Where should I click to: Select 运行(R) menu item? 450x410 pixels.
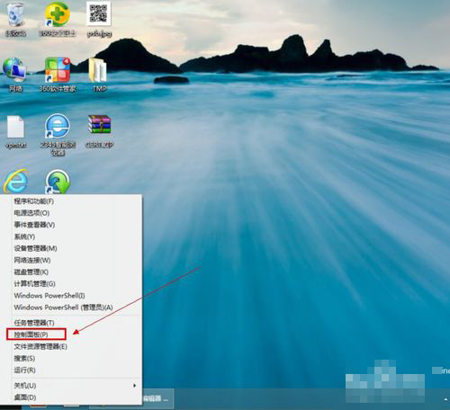(25, 370)
